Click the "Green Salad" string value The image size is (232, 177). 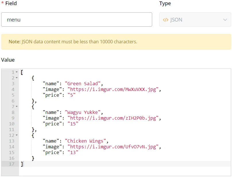click(x=83, y=84)
